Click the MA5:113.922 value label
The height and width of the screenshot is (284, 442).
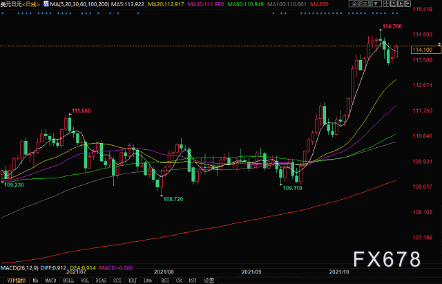coord(127,4)
